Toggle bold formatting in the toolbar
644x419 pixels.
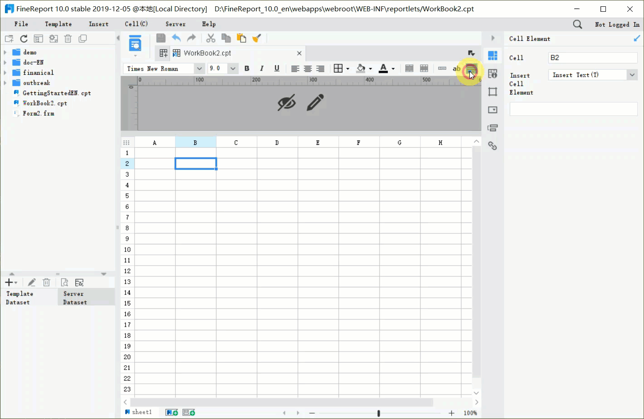tap(247, 68)
